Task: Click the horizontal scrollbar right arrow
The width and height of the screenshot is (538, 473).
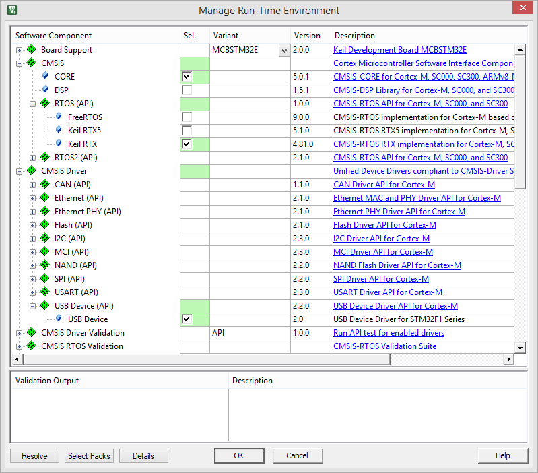Action: 508,359
